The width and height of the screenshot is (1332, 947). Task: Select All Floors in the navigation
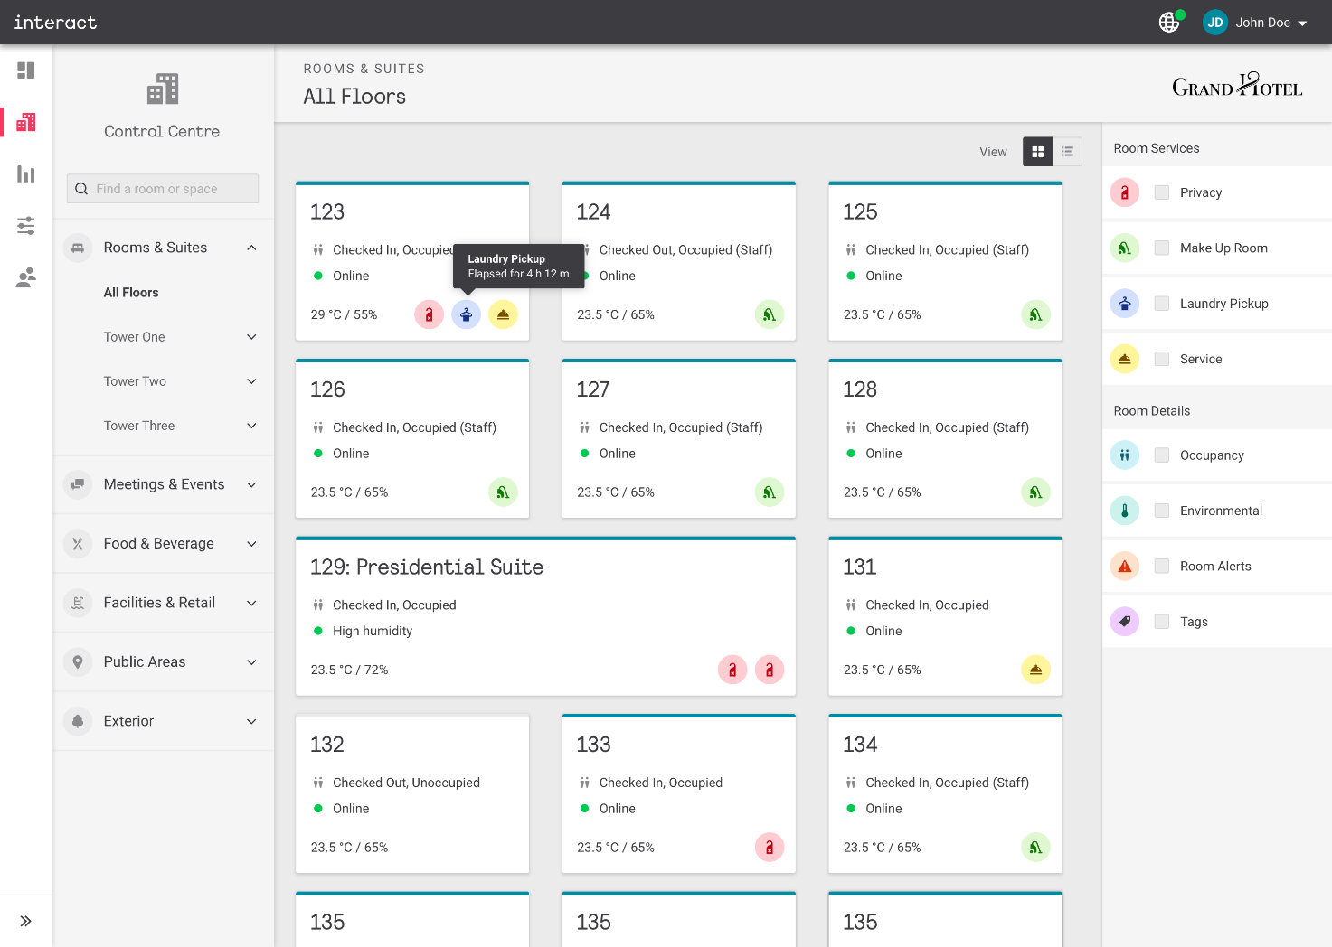click(131, 293)
